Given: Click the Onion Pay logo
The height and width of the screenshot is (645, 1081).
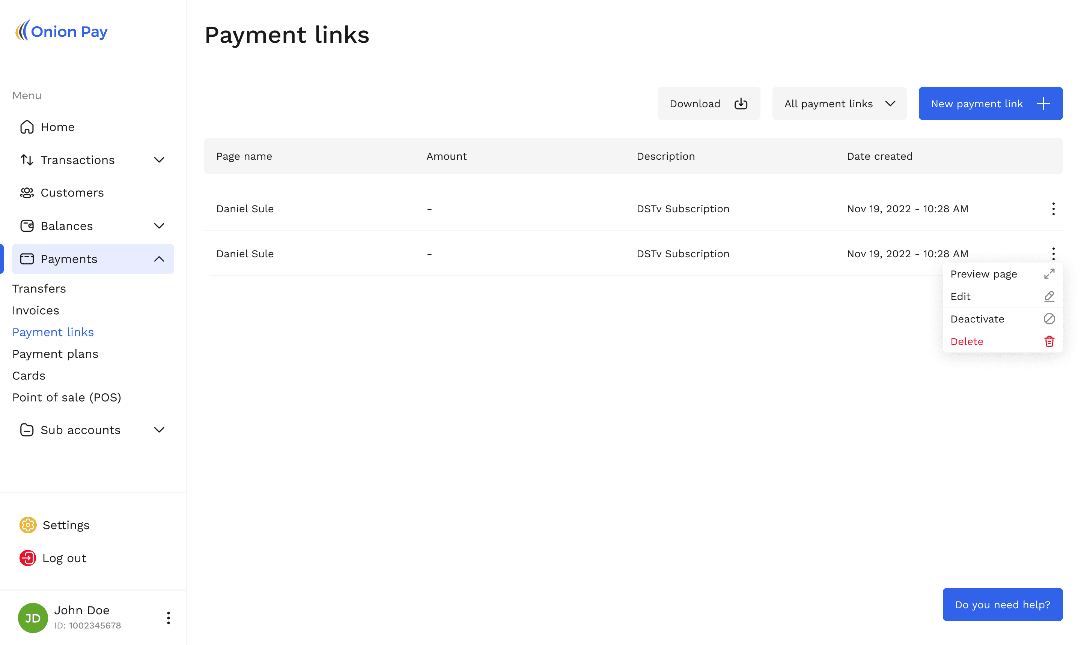Looking at the screenshot, I should 61,30.
